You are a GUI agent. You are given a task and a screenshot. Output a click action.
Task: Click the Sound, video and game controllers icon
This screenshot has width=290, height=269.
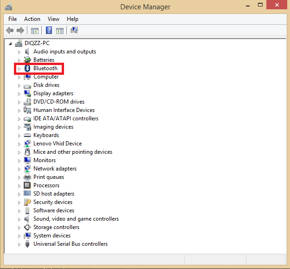(27, 219)
